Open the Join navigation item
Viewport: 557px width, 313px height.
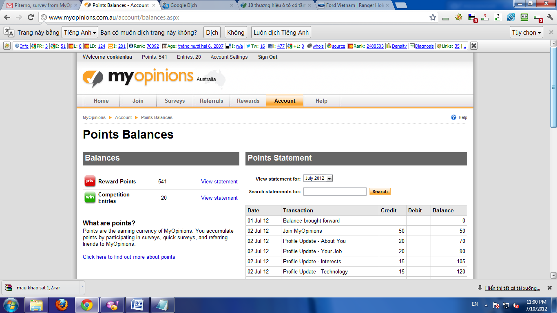click(138, 101)
